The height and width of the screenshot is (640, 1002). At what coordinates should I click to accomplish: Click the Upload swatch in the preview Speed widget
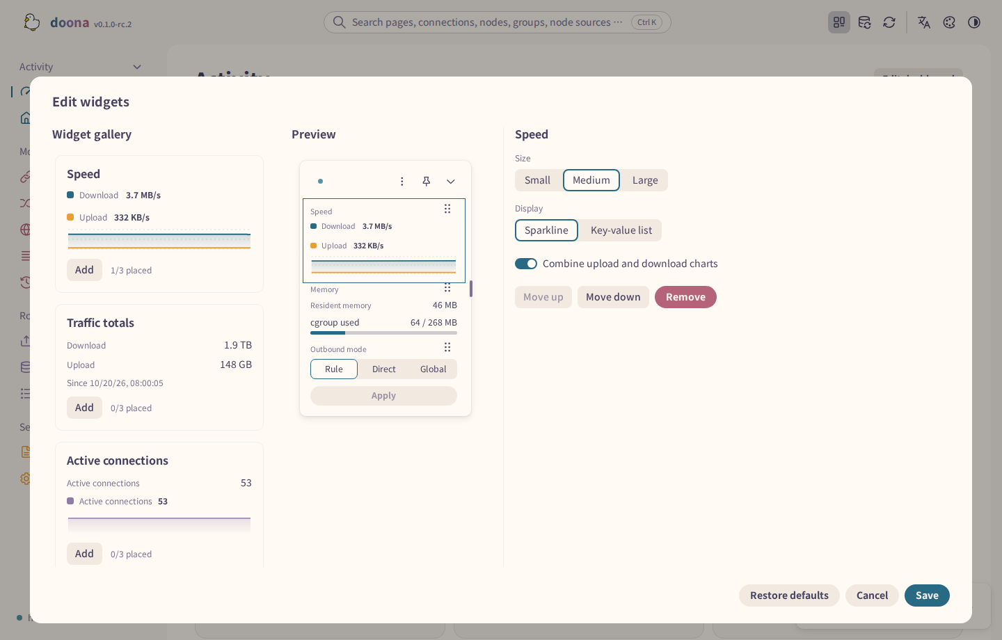coord(313,246)
